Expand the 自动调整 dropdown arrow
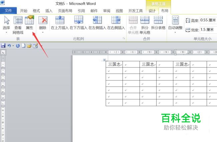217x142 pixels. tap(175, 32)
